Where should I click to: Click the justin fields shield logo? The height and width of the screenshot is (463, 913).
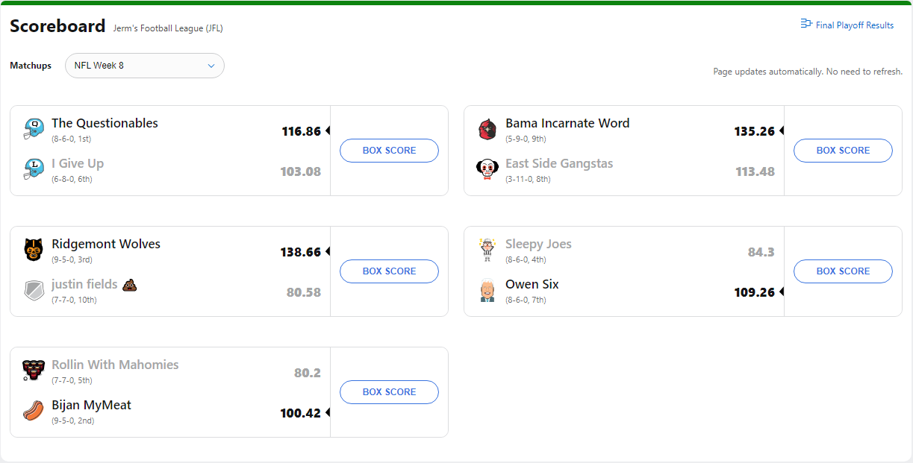pos(34,290)
